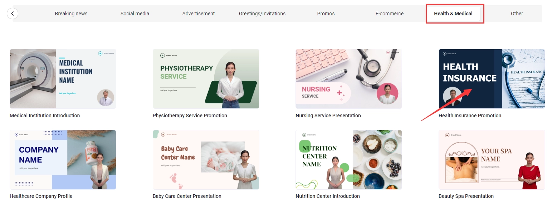557x205 pixels.
Task: Select the Health & Medical tab
Action: point(453,14)
